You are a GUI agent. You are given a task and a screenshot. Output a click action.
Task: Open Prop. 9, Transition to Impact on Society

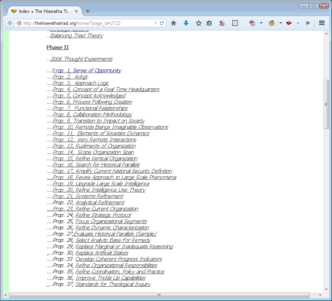[99, 121]
